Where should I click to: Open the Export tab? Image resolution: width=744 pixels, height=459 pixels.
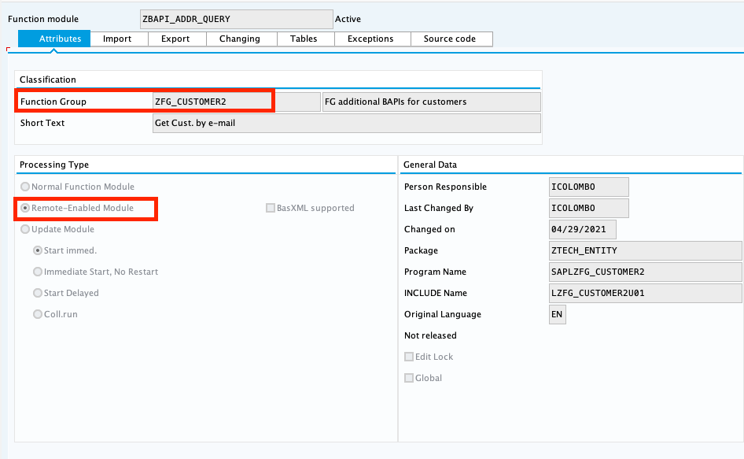tap(177, 39)
